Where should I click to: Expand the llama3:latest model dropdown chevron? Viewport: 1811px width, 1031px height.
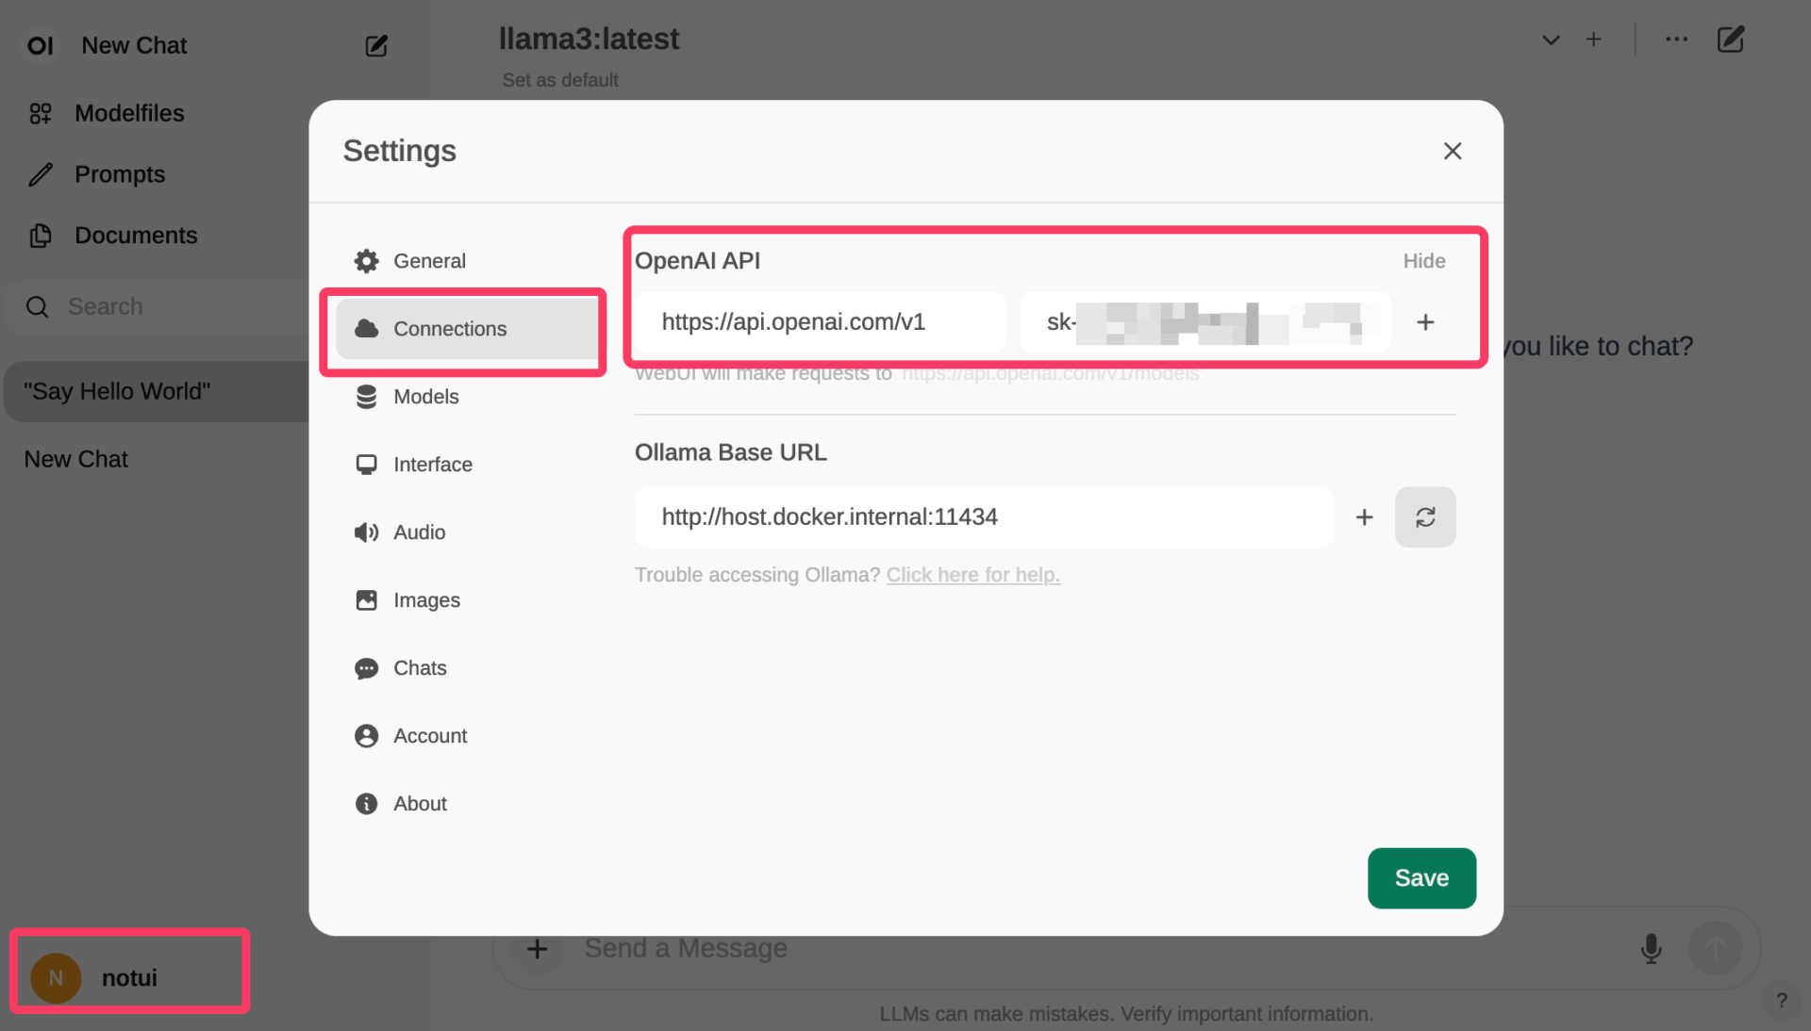pos(1551,40)
